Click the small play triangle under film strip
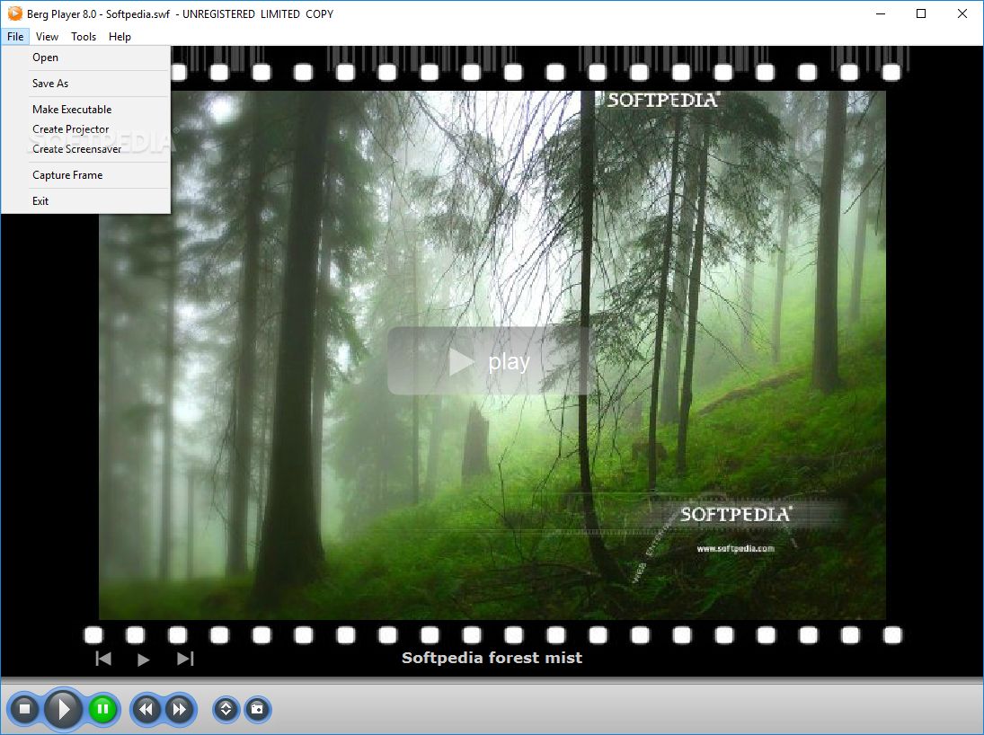Viewport: 984px width, 735px height. tap(143, 659)
